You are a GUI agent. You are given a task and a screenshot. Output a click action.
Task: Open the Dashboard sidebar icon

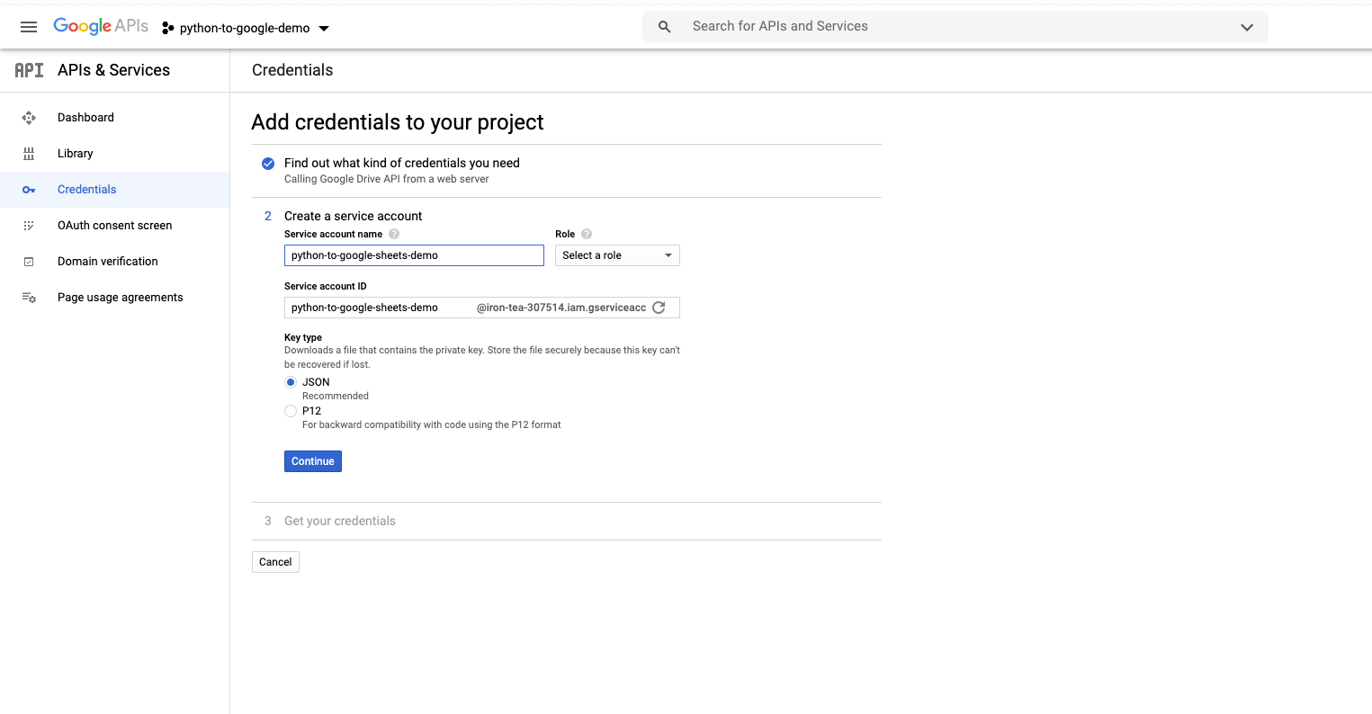click(x=29, y=117)
